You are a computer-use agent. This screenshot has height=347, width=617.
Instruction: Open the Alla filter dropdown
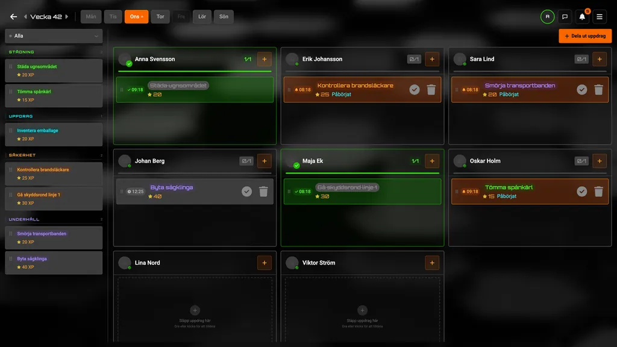tap(54, 36)
